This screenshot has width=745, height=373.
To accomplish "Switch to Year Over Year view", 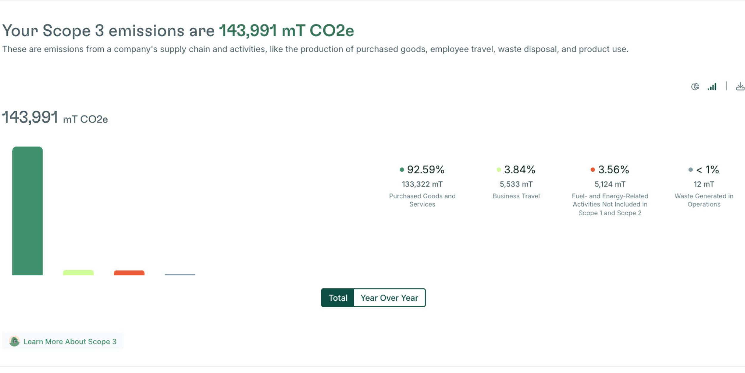I will pos(389,298).
